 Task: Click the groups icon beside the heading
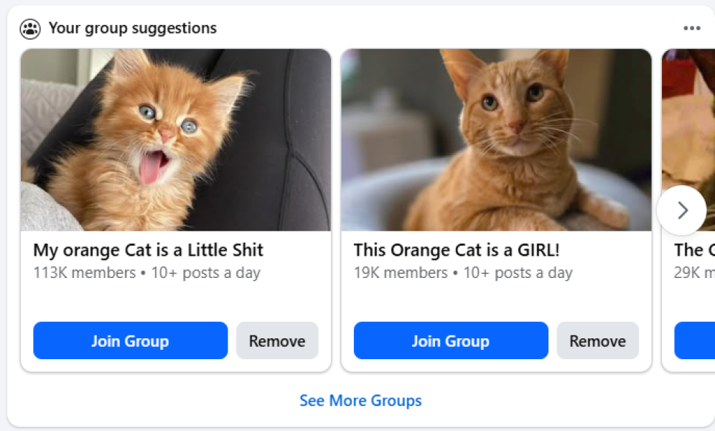[30, 29]
